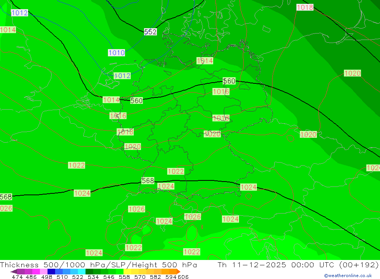This screenshot has width=380, height=279.
Task: Pick the cyan legend swatch
Action: [x=82, y=271]
